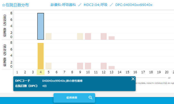This screenshot has height=104, width=174.
Task: Click the 12-day bar in 改定前 chart
Action: click(x=104, y=36)
